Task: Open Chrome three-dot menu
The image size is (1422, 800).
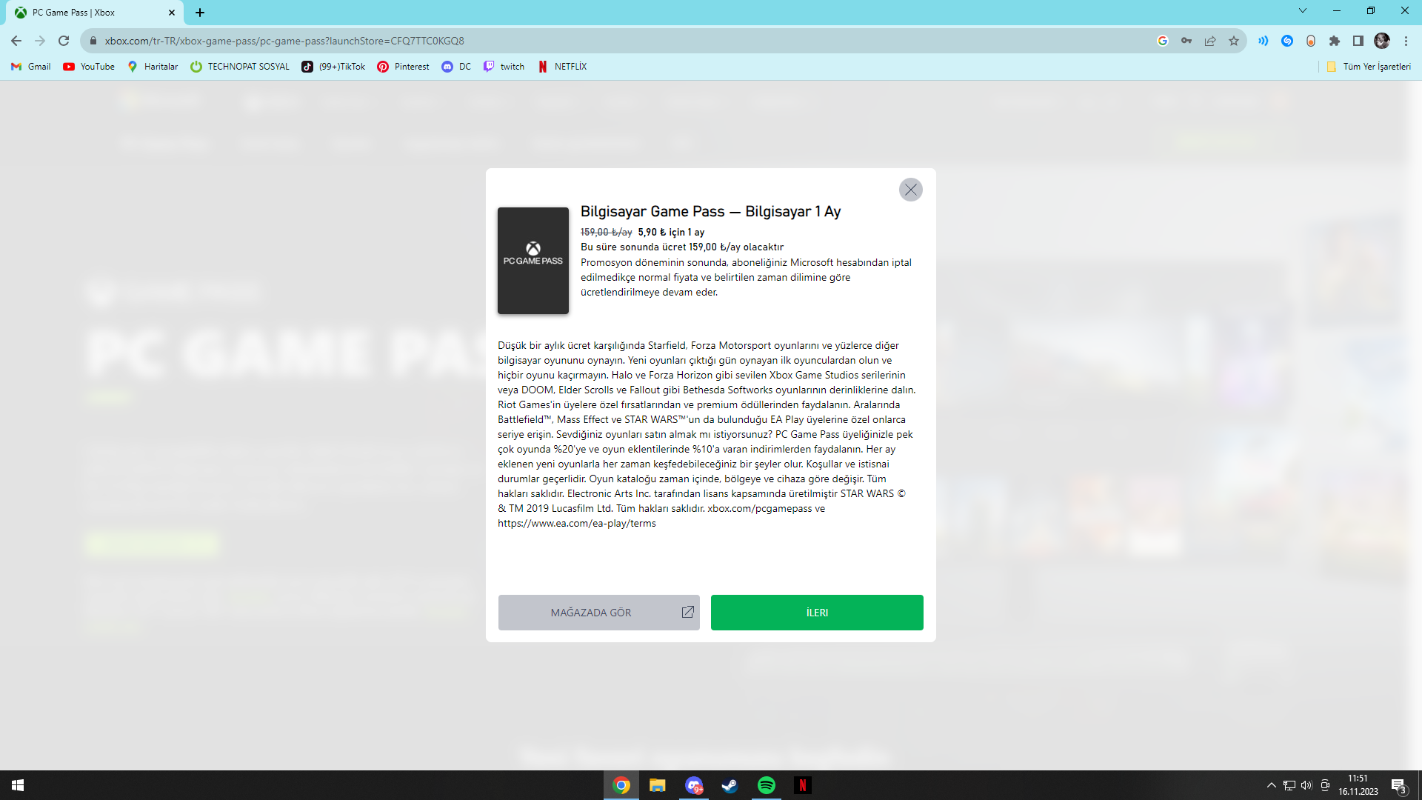Action: pyautogui.click(x=1406, y=41)
